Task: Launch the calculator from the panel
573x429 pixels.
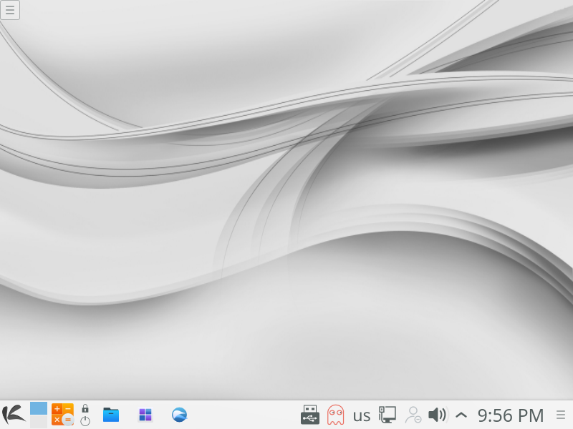Action: pyautogui.click(x=62, y=415)
